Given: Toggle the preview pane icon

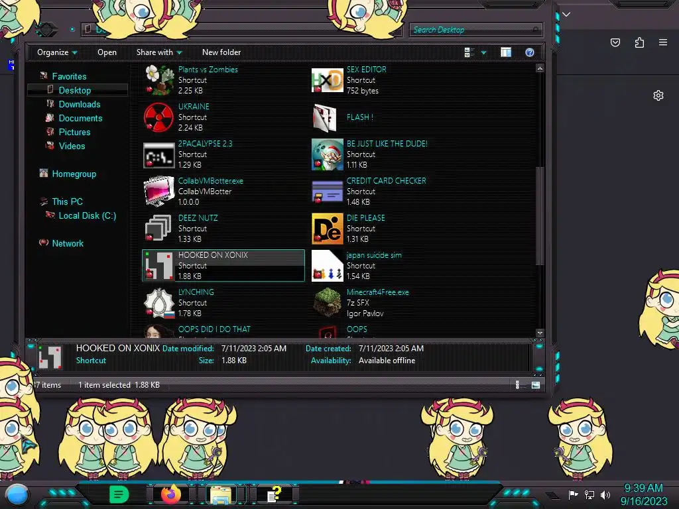Looking at the screenshot, I should (506, 52).
